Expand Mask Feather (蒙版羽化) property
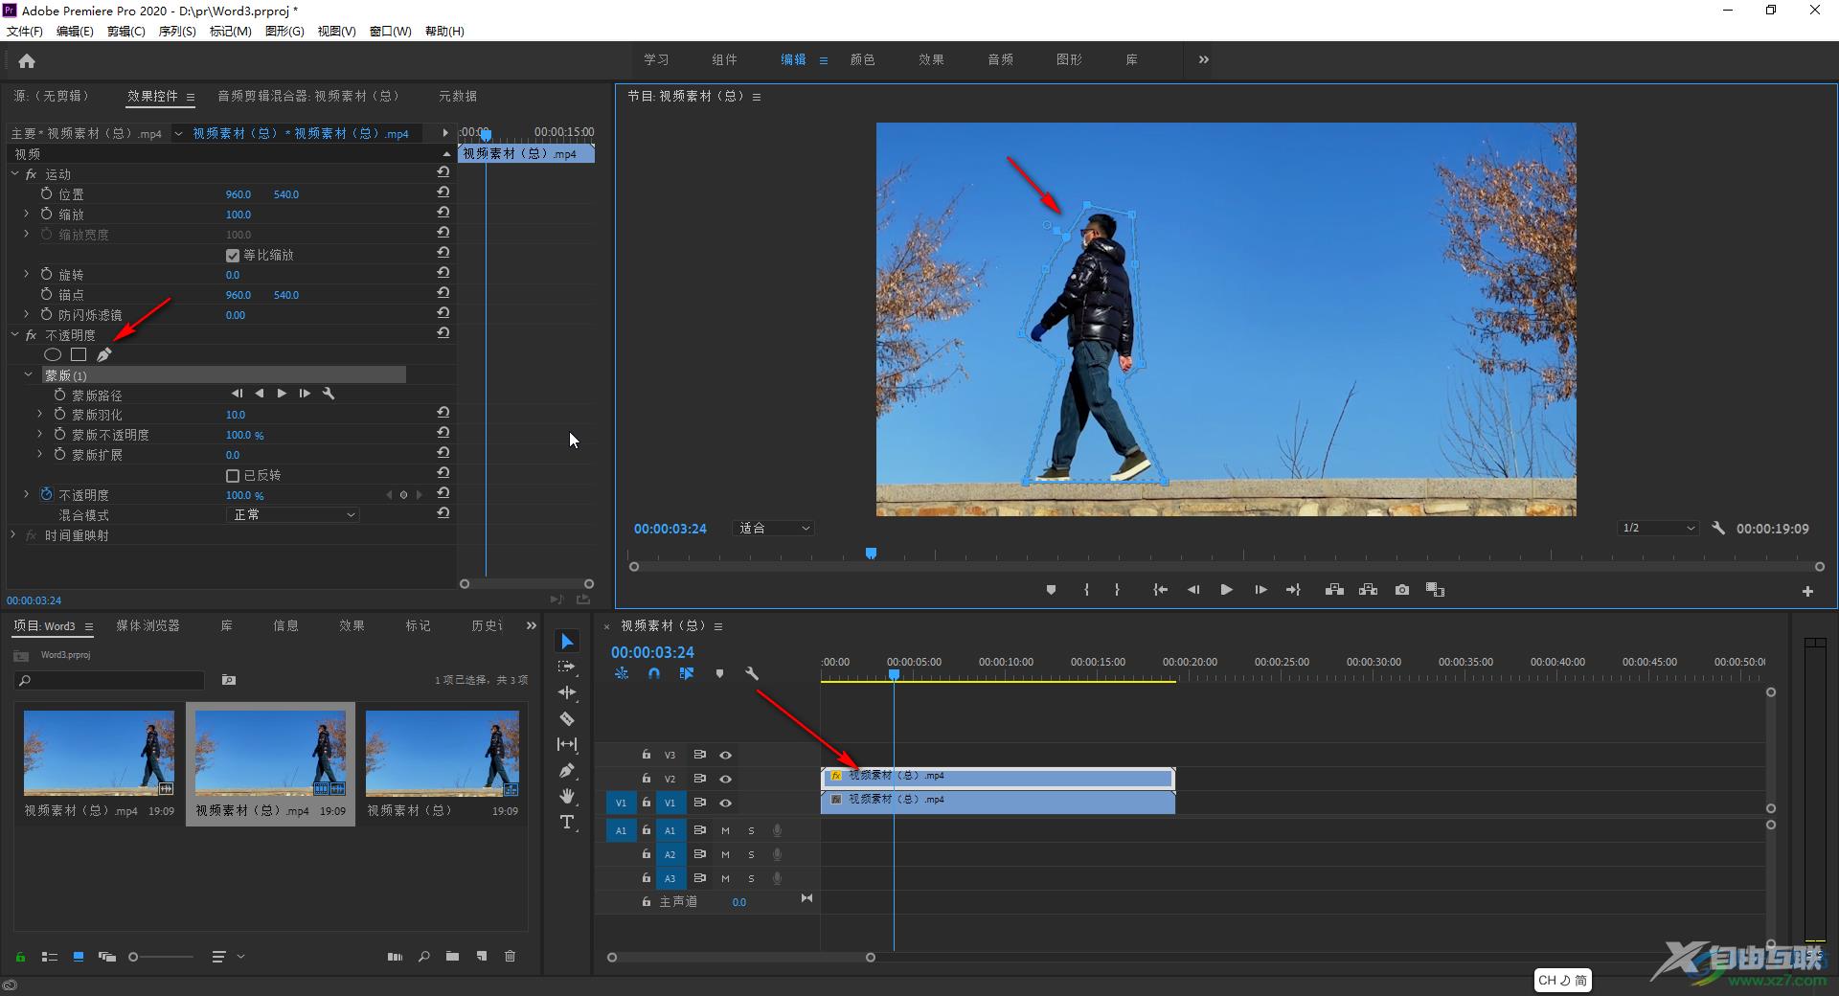This screenshot has width=1839, height=996. [x=40, y=414]
